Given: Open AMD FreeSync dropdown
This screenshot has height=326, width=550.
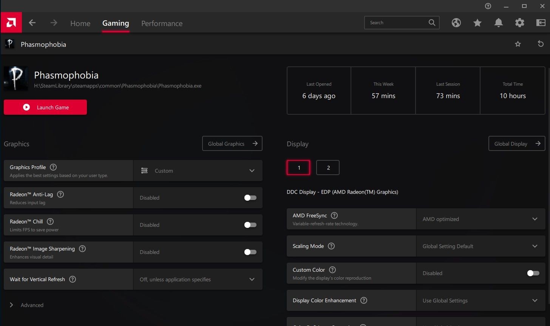Looking at the screenshot, I should tap(480, 219).
